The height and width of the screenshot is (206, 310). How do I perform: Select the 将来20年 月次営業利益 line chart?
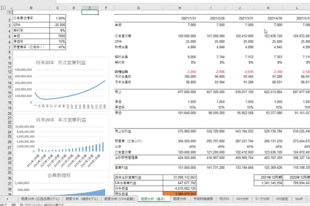(x=61, y=85)
